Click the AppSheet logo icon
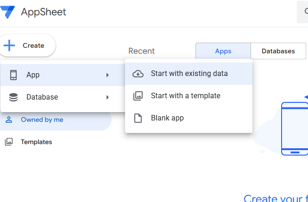The width and height of the screenshot is (308, 202). pyautogui.click(x=7, y=12)
